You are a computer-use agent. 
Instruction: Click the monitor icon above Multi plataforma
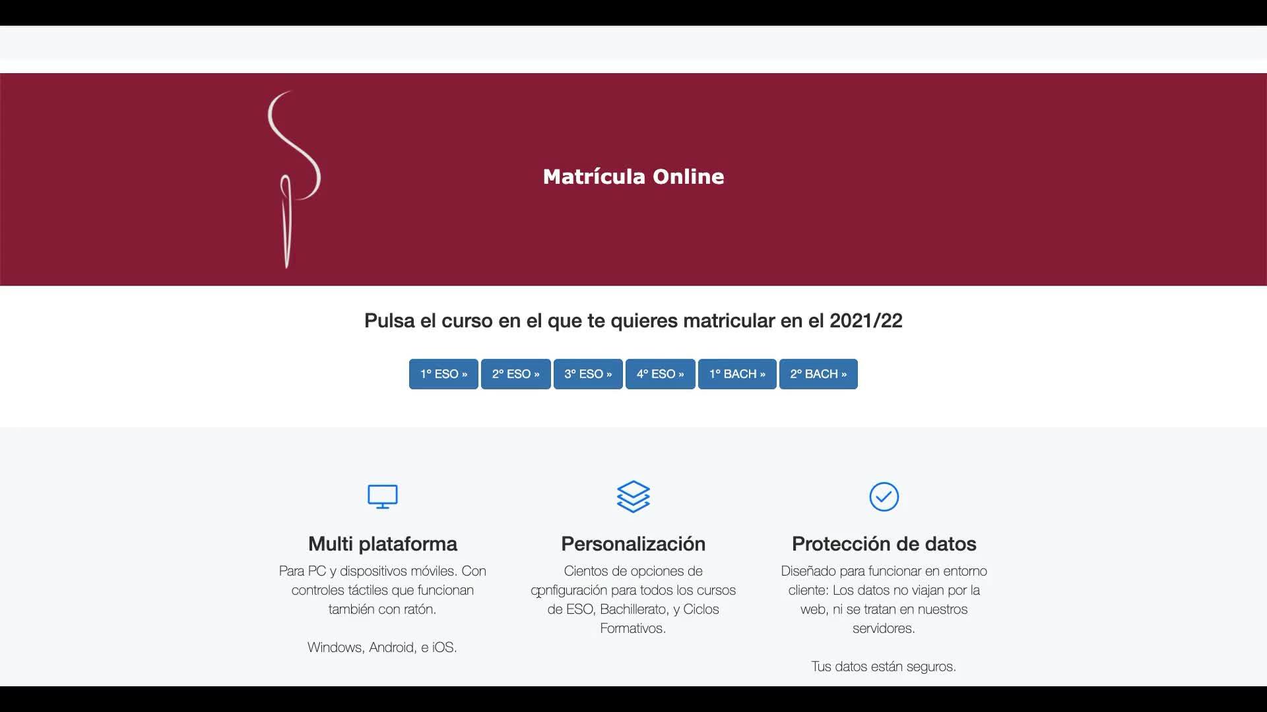(382, 496)
